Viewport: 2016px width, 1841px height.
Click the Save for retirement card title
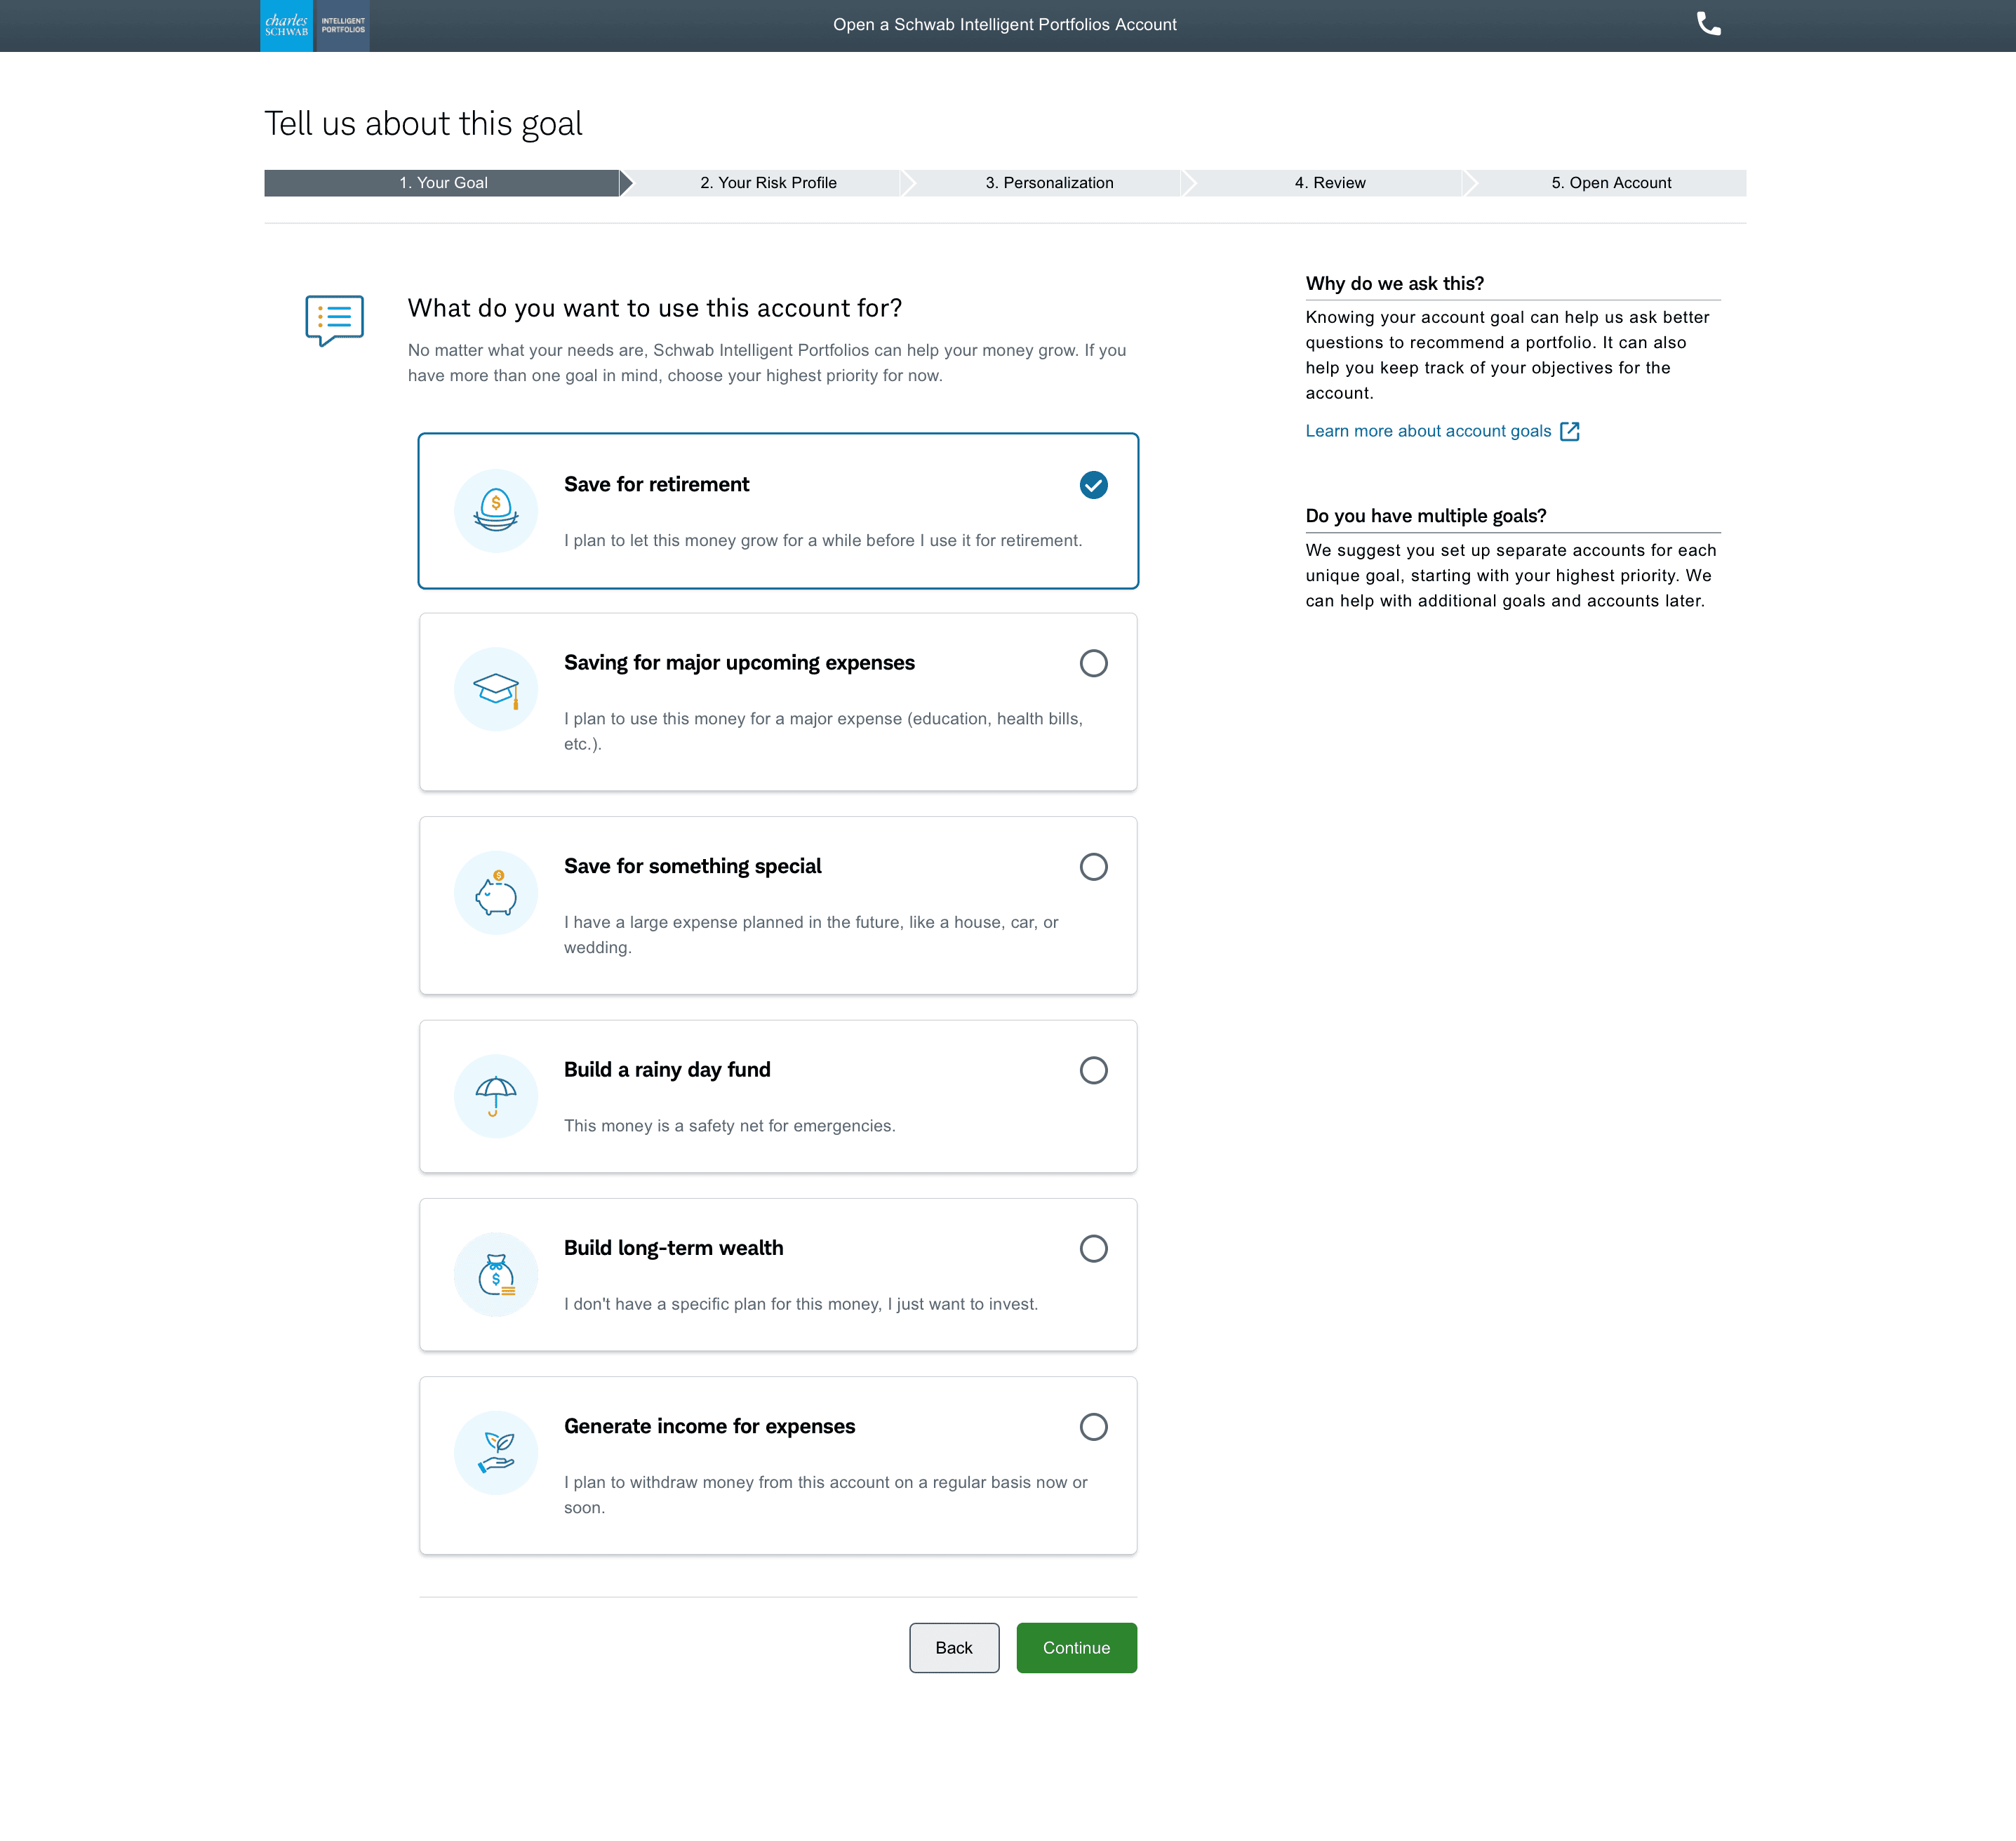(x=656, y=484)
